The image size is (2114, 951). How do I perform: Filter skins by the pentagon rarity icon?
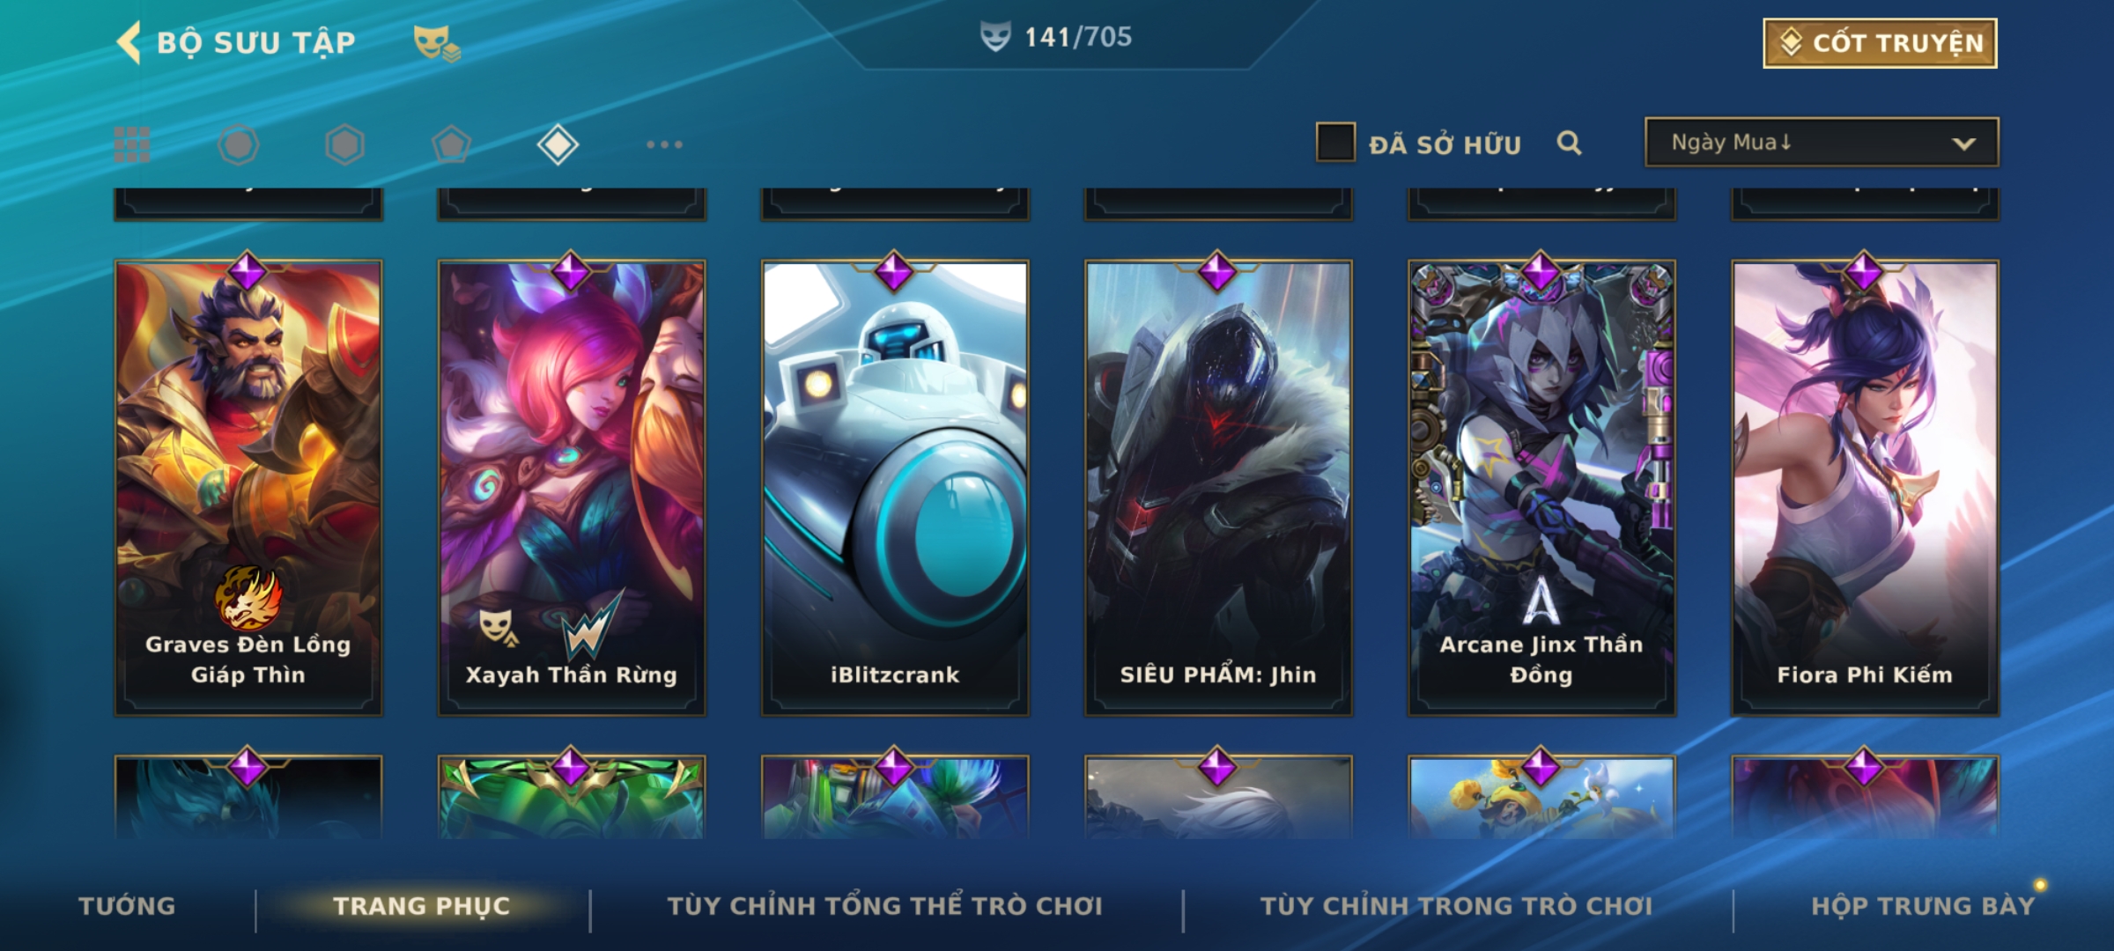[451, 144]
